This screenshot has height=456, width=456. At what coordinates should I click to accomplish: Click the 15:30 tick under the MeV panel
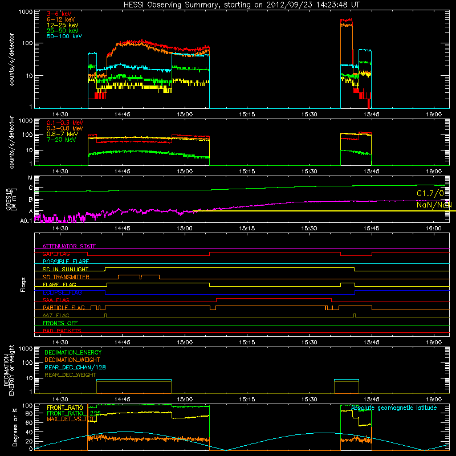(309, 172)
